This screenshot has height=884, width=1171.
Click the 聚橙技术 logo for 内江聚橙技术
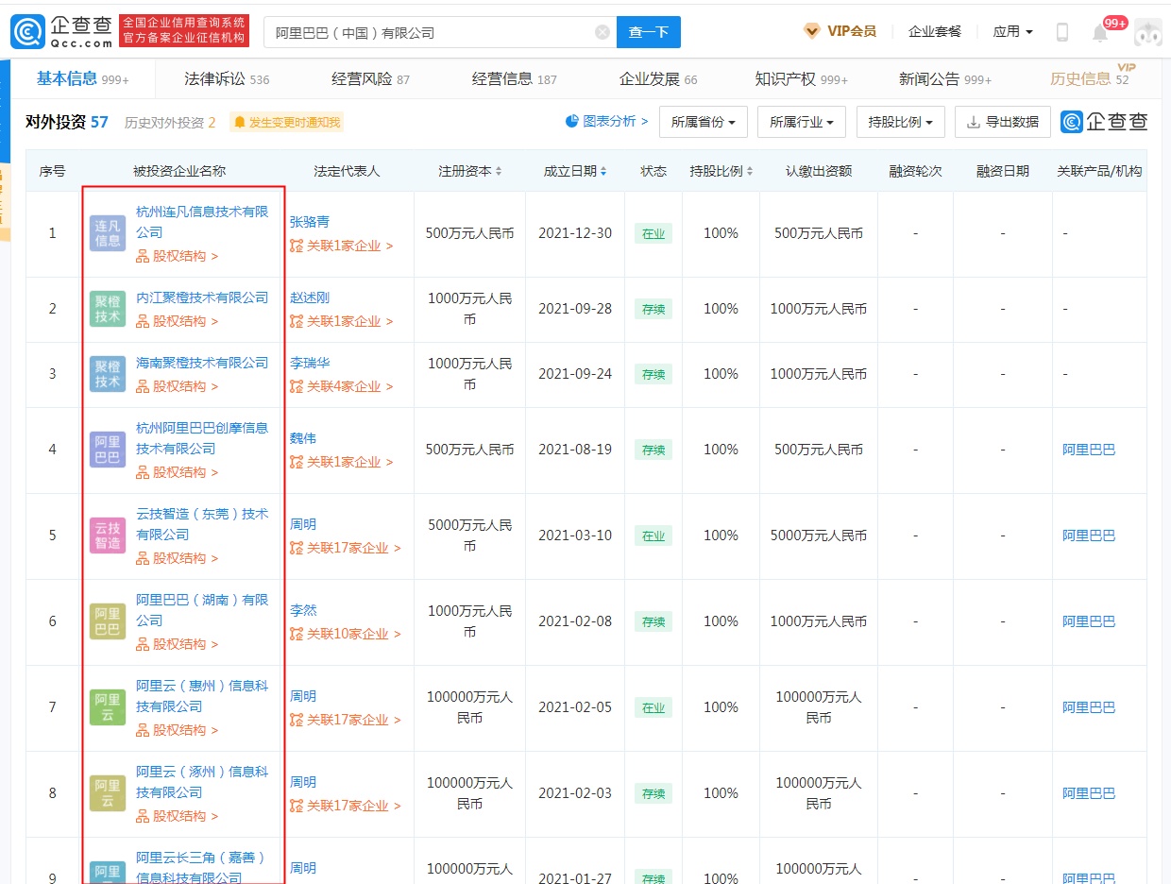coord(108,309)
